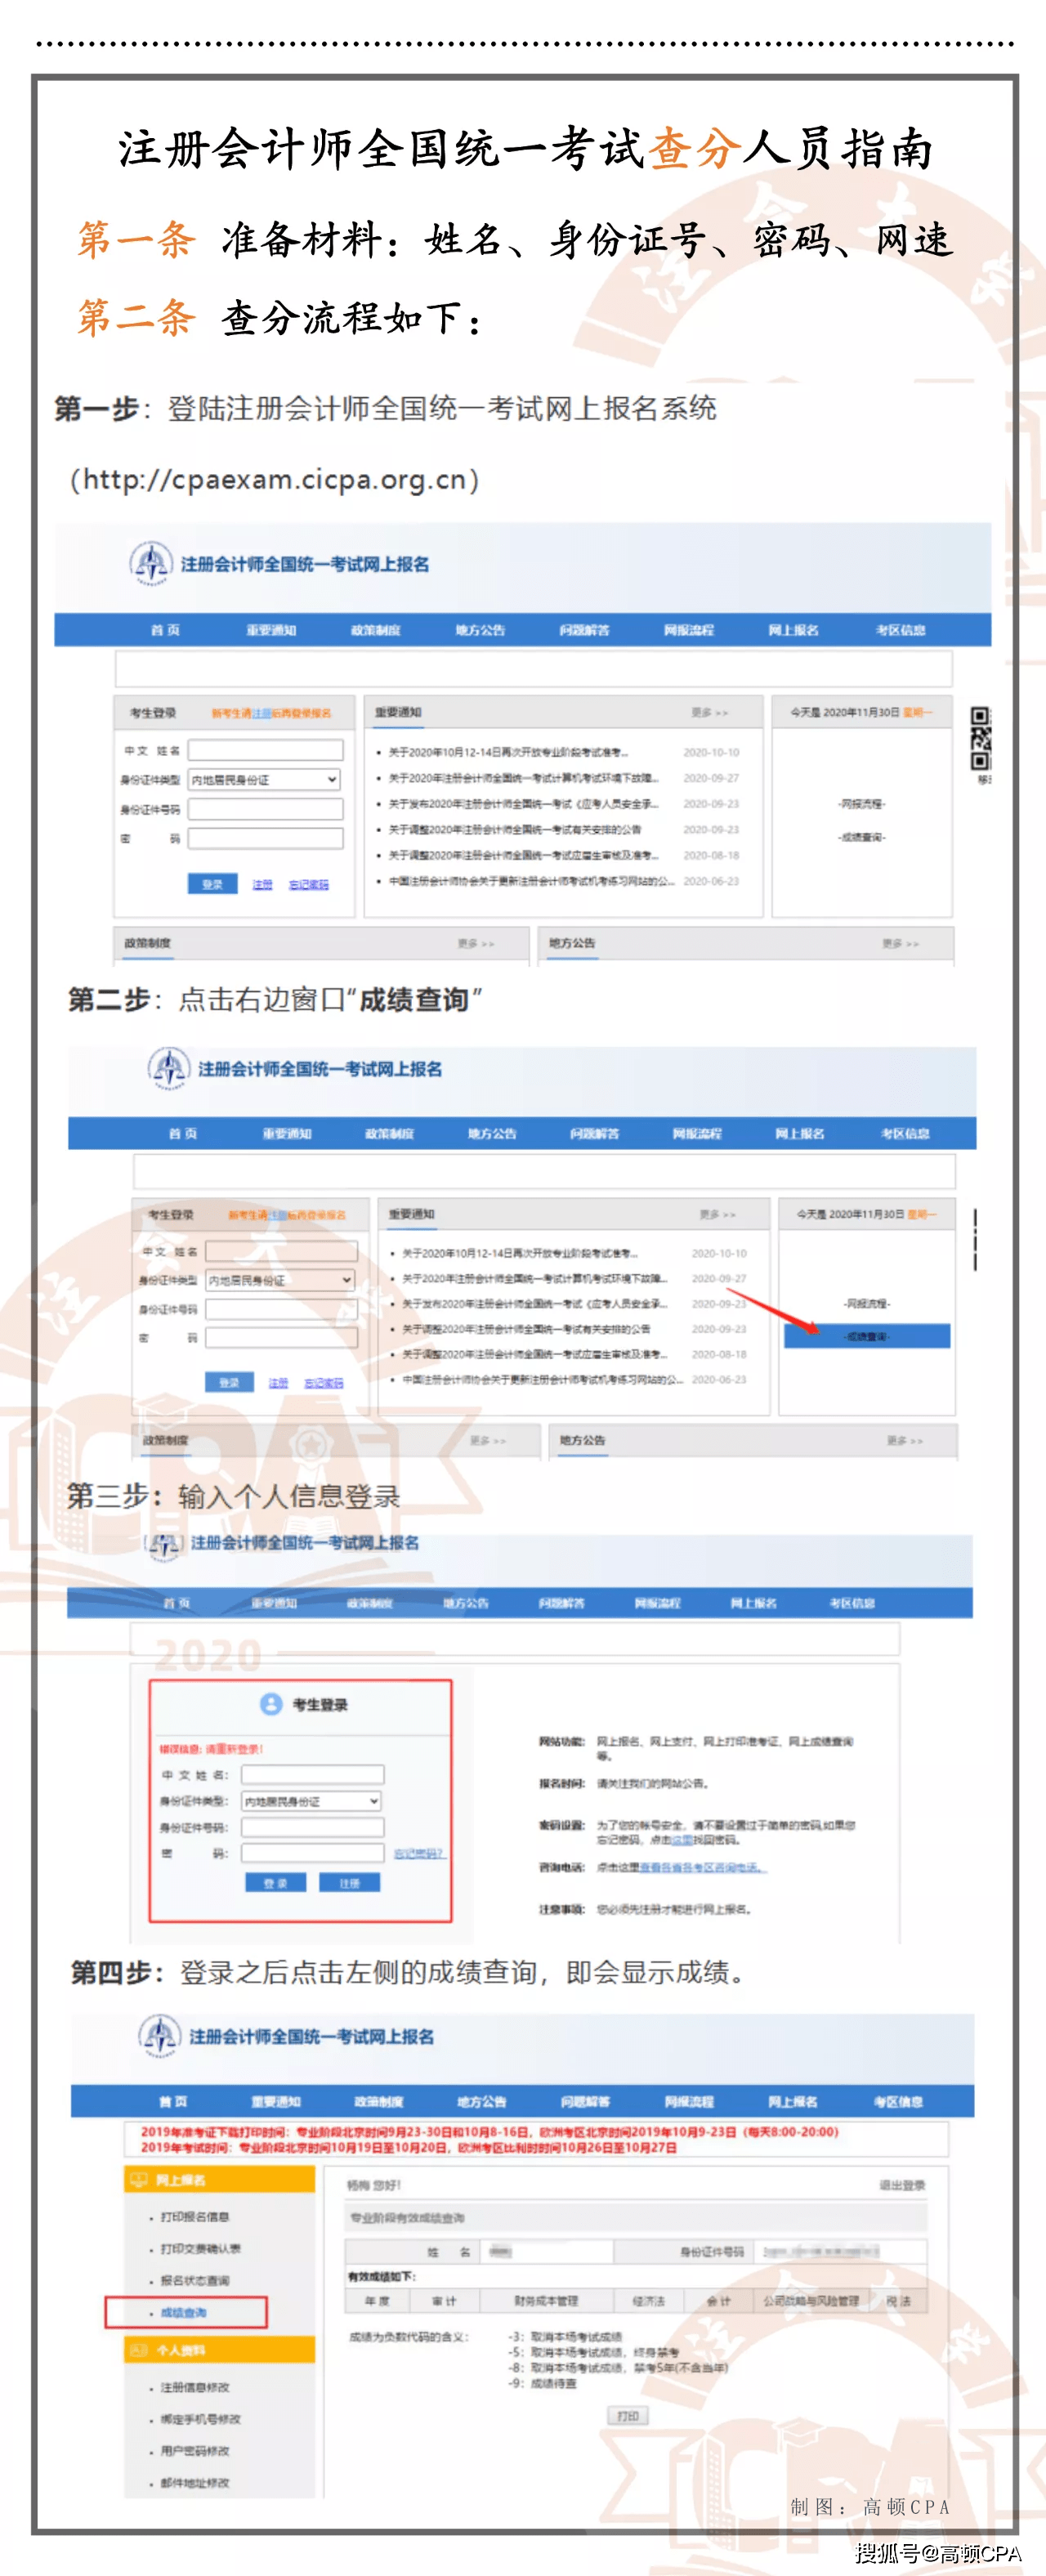Select 邮件地址修改 in step-four sidebar
This screenshot has height=2576, width=1046.
[194, 2482]
